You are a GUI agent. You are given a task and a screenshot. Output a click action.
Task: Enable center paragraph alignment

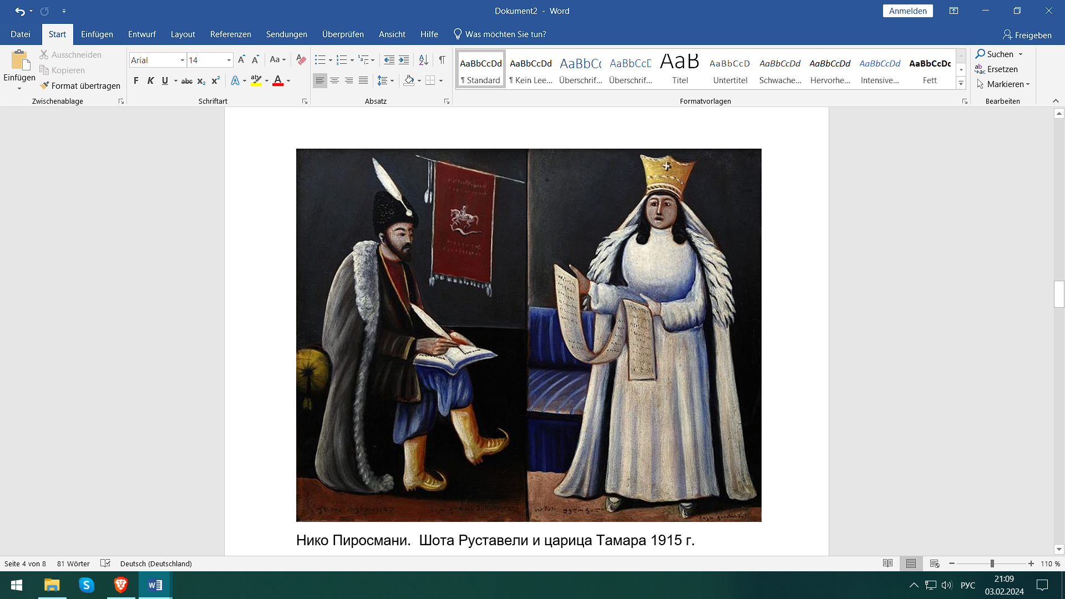coord(334,81)
